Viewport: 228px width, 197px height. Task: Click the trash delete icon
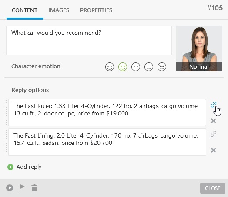click(34, 188)
